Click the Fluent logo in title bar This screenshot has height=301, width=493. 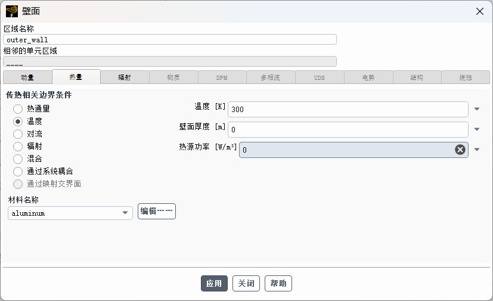[x=12, y=11]
